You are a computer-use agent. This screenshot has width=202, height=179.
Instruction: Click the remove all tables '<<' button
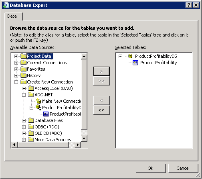tap(101, 110)
